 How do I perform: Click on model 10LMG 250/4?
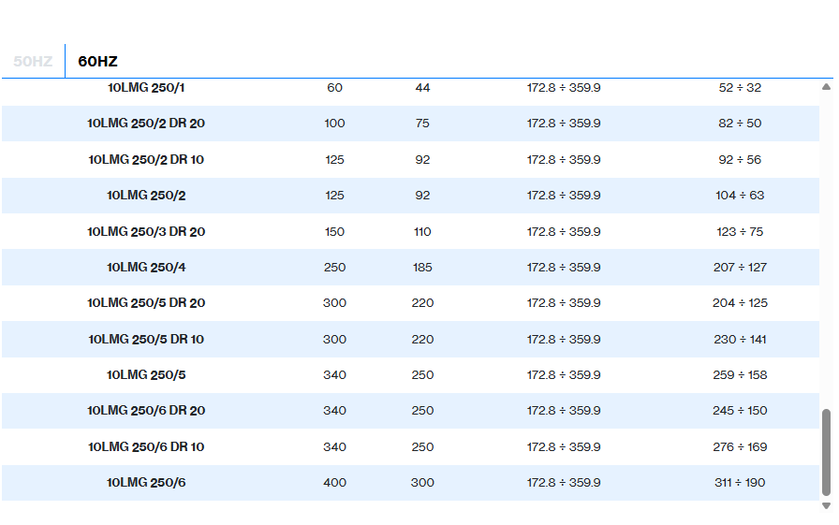tap(146, 268)
